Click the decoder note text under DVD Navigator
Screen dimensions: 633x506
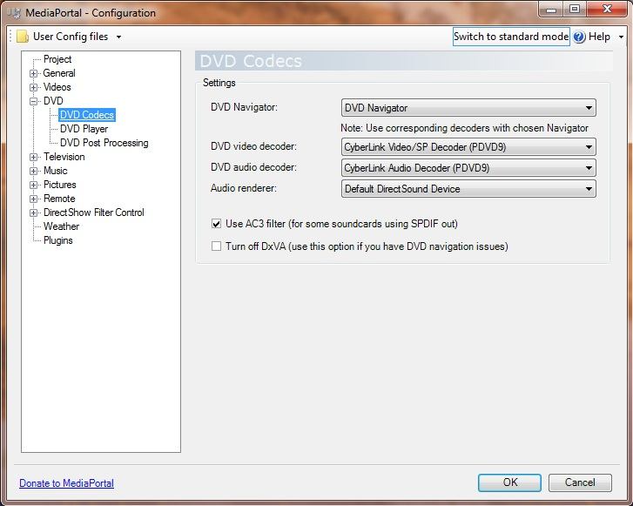click(x=464, y=128)
